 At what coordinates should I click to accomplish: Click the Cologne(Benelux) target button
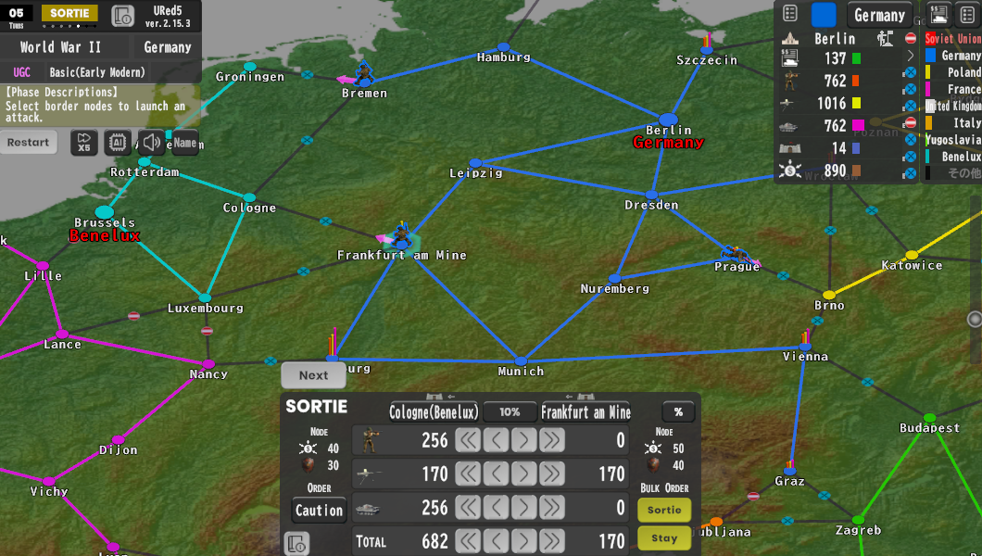click(434, 412)
